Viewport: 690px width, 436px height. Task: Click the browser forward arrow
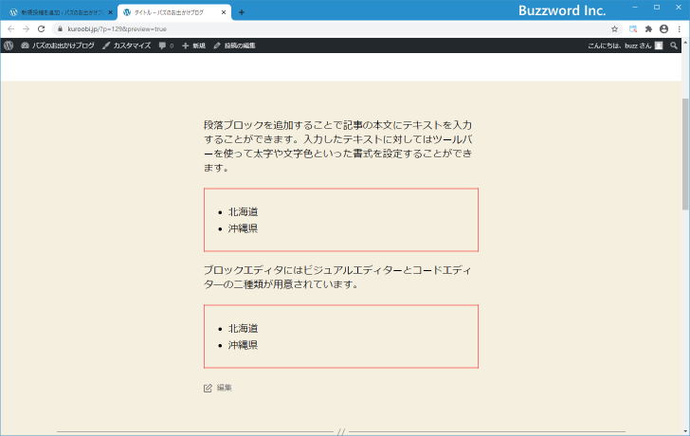26,29
